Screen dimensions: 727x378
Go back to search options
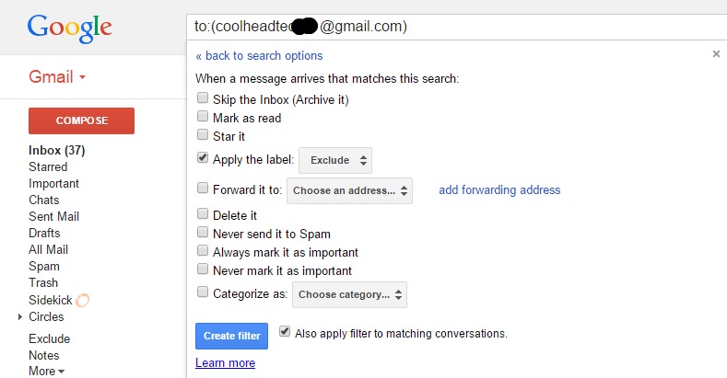click(x=259, y=56)
